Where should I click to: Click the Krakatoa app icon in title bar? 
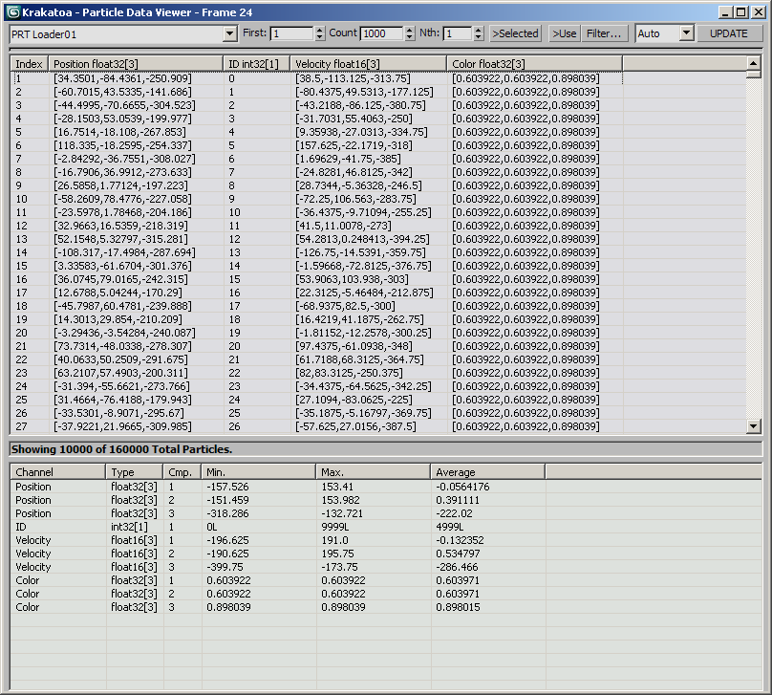coord(11,11)
